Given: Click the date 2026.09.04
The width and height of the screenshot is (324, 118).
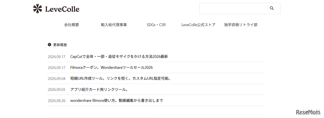Looking at the screenshot, I should click(56, 79).
